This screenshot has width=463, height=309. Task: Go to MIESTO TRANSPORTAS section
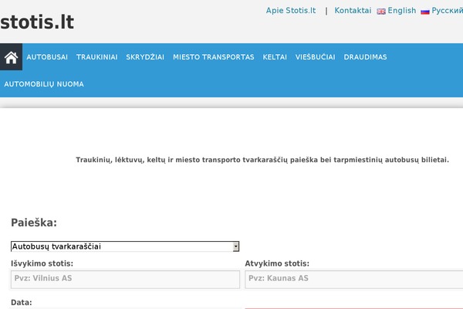click(x=214, y=57)
